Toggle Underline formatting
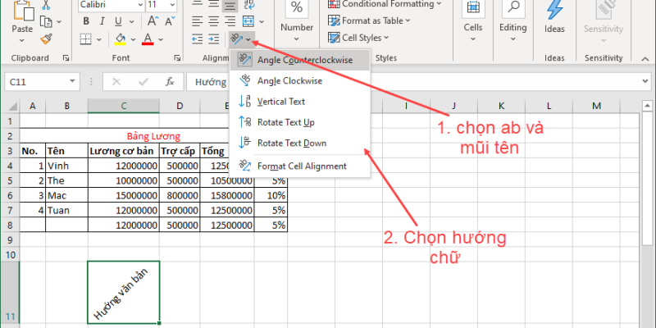This screenshot has width=656, height=328. point(118,21)
